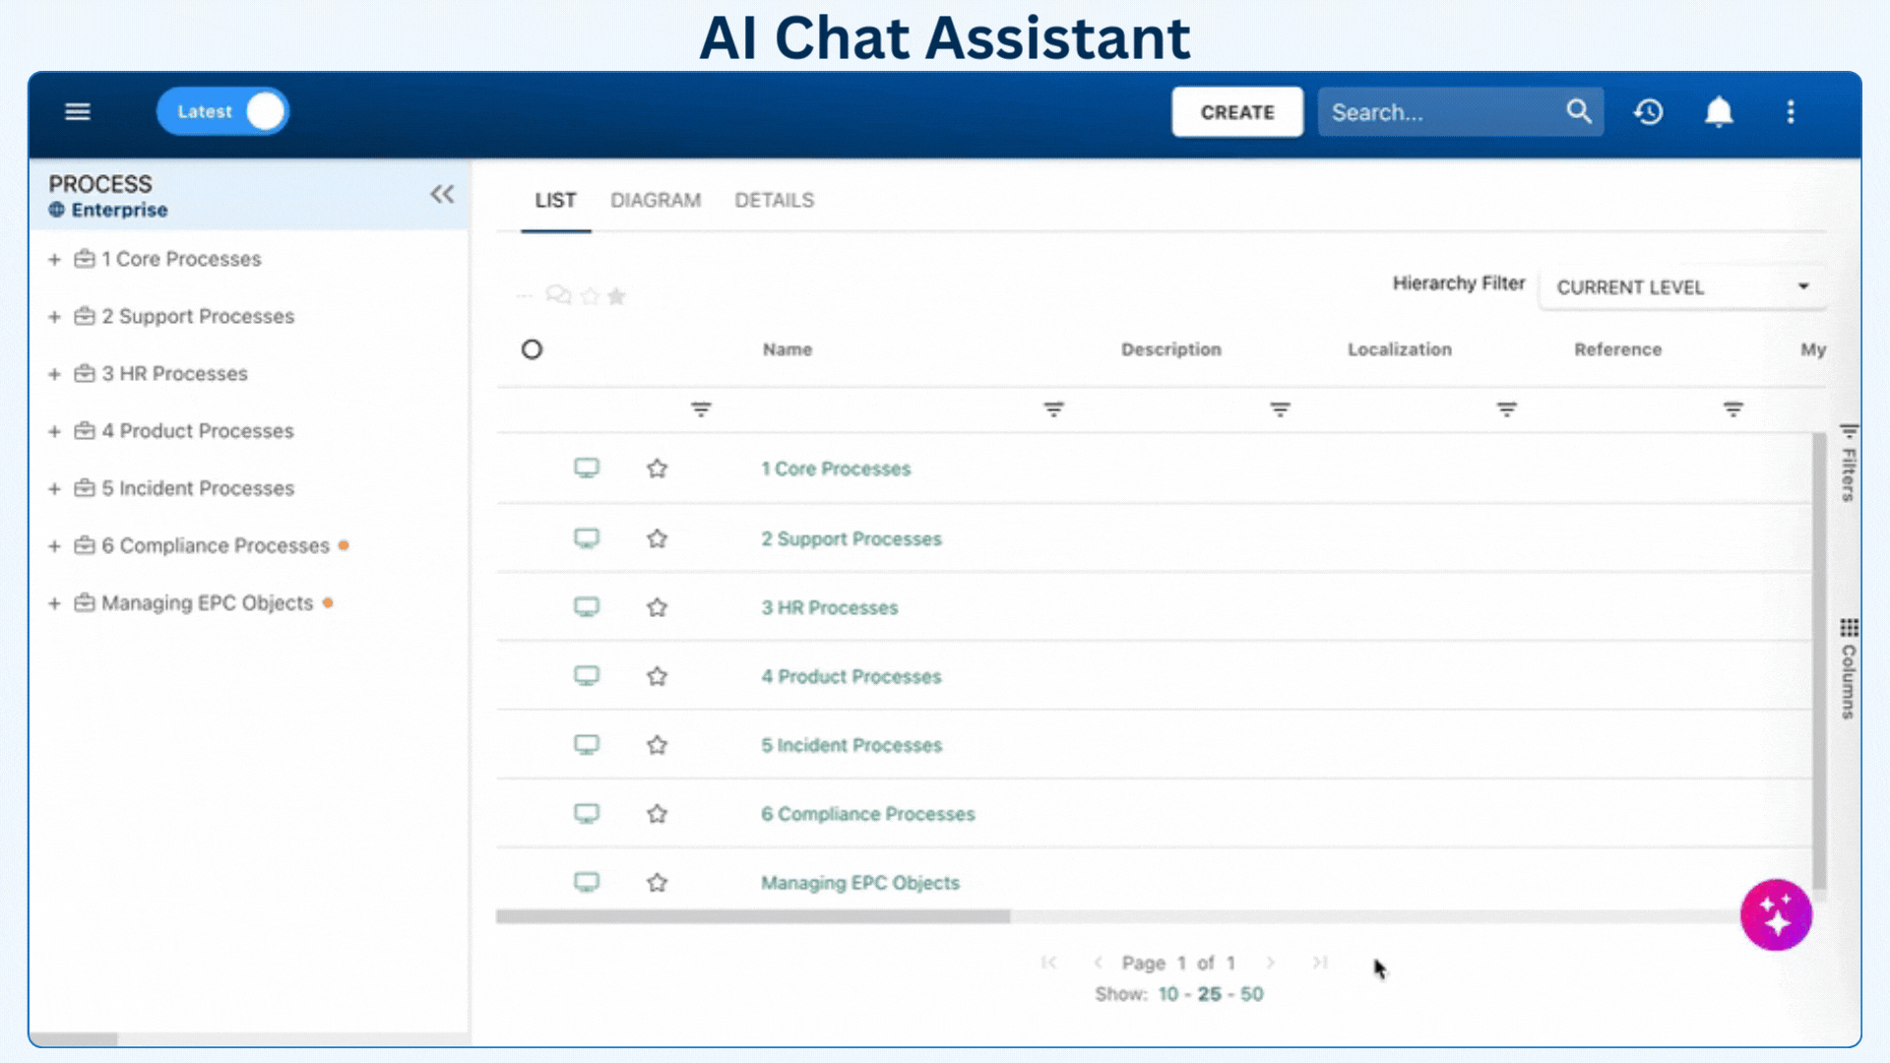Screen dimensions: 1890x1063
Task: Switch to the Diagram tab
Action: pos(656,201)
